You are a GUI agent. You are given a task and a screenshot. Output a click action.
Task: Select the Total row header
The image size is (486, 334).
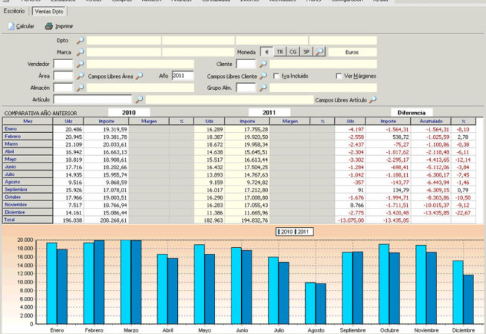click(28, 220)
